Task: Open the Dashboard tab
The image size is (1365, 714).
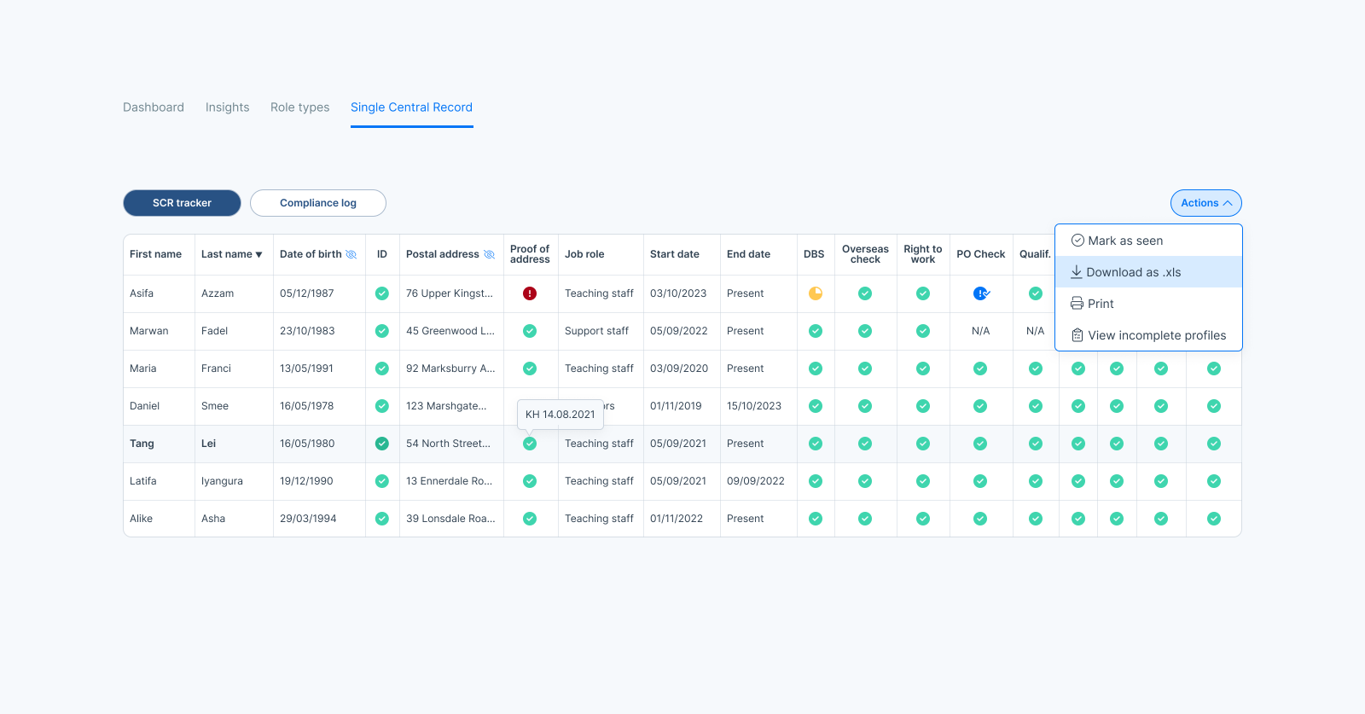Action: [x=154, y=107]
